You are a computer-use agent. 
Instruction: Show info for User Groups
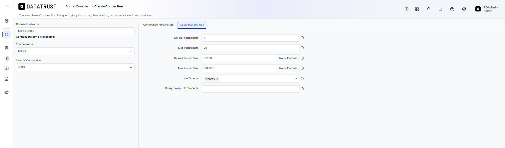coord(302,79)
